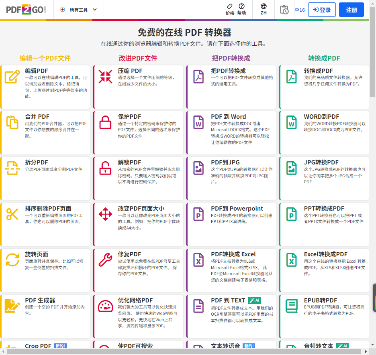This screenshot has width=376, height=355.
Task: Click the PDF2GO logo
Action: click(26, 10)
